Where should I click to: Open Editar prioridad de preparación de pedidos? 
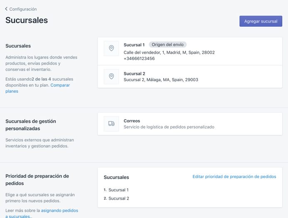tap(234, 176)
